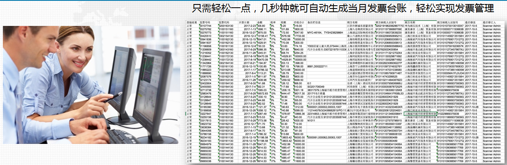Screen dimensions: 507x165
Task: Click invoice number cell 01196858
Action: [x=205, y=46]
